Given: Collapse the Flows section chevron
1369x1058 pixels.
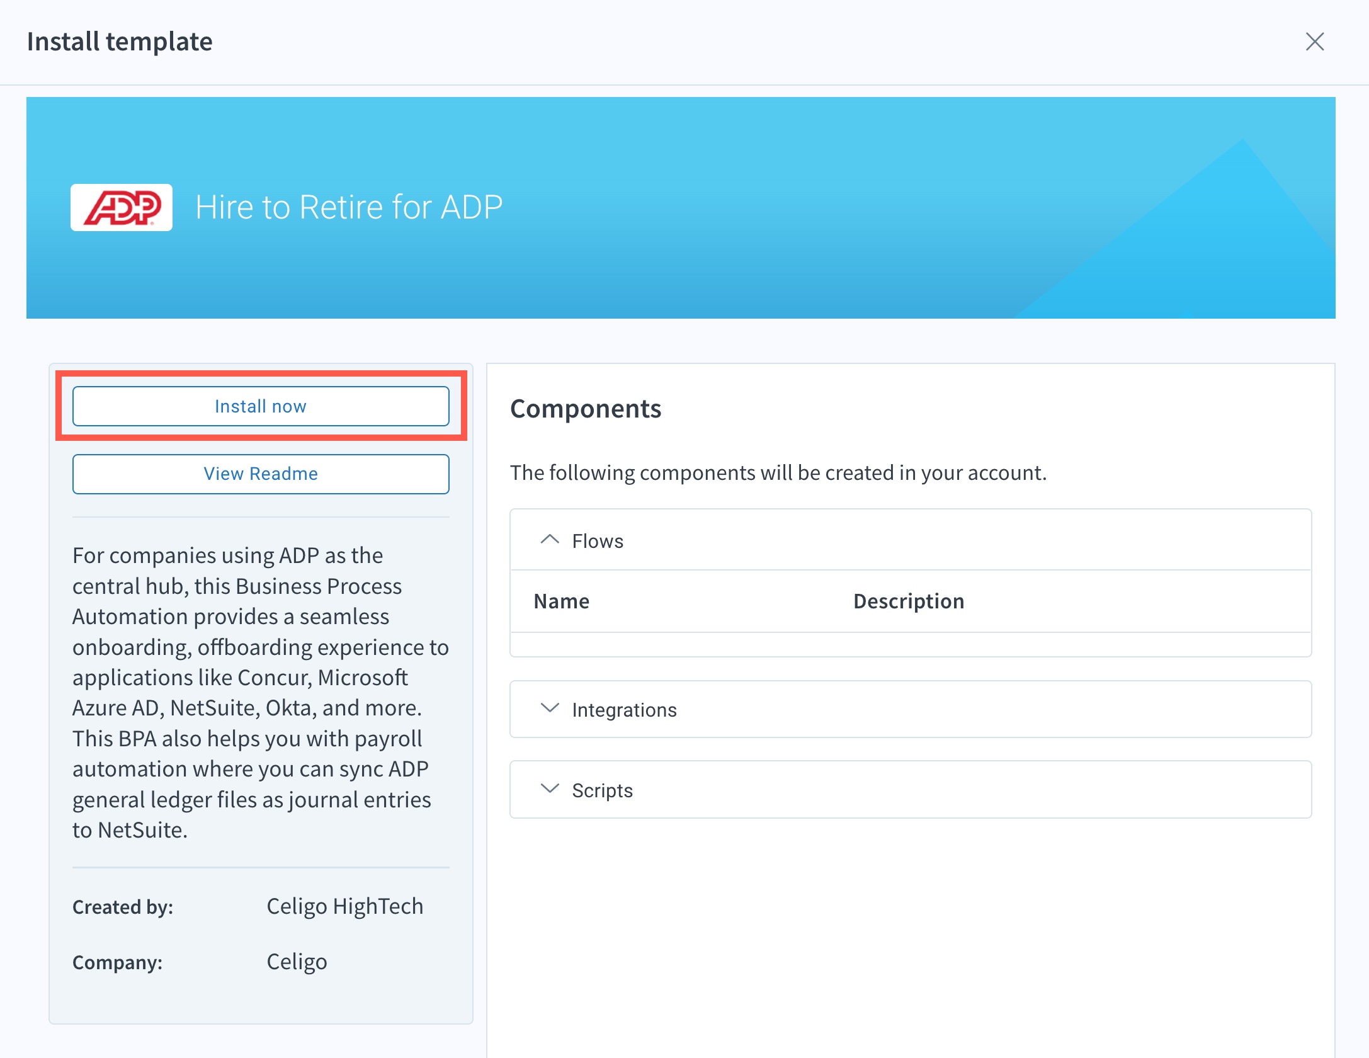Looking at the screenshot, I should 550,540.
